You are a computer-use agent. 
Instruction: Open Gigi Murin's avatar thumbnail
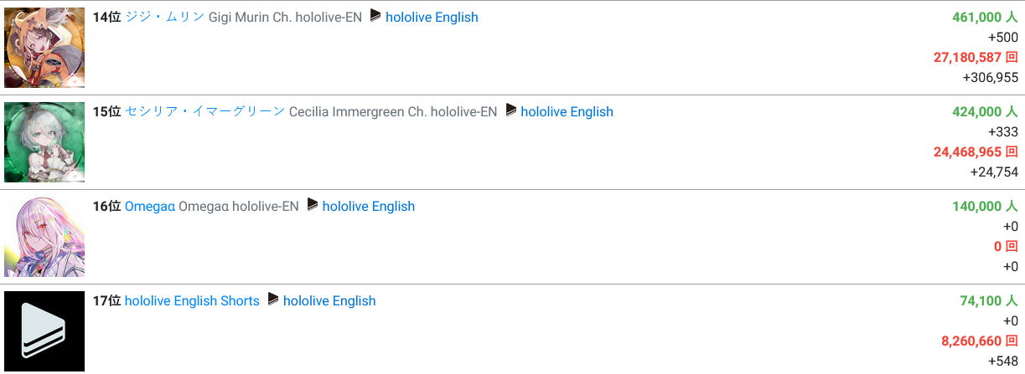(44, 48)
